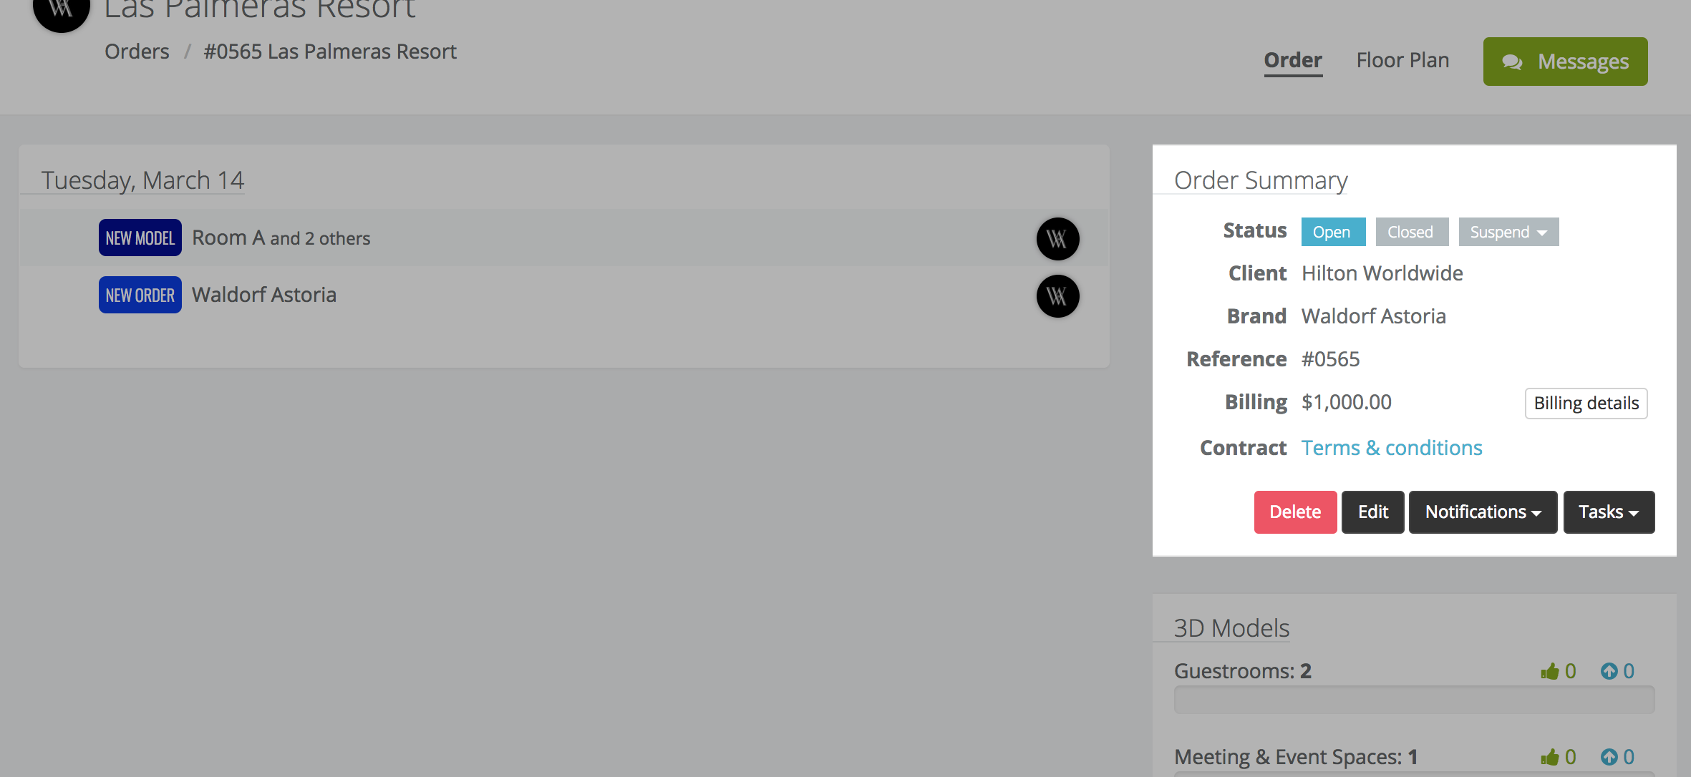Screen dimensions: 1691x777
Task: Click the Guestrooms progress bar
Action: click(1414, 700)
